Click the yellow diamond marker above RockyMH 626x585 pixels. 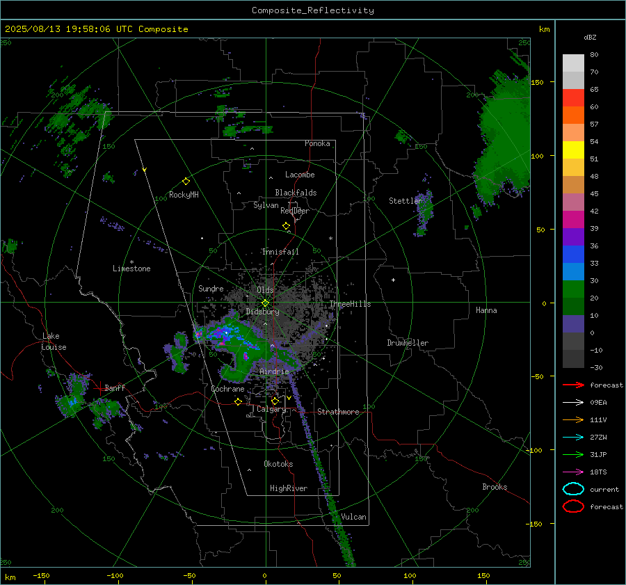pyautogui.click(x=186, y=182)
